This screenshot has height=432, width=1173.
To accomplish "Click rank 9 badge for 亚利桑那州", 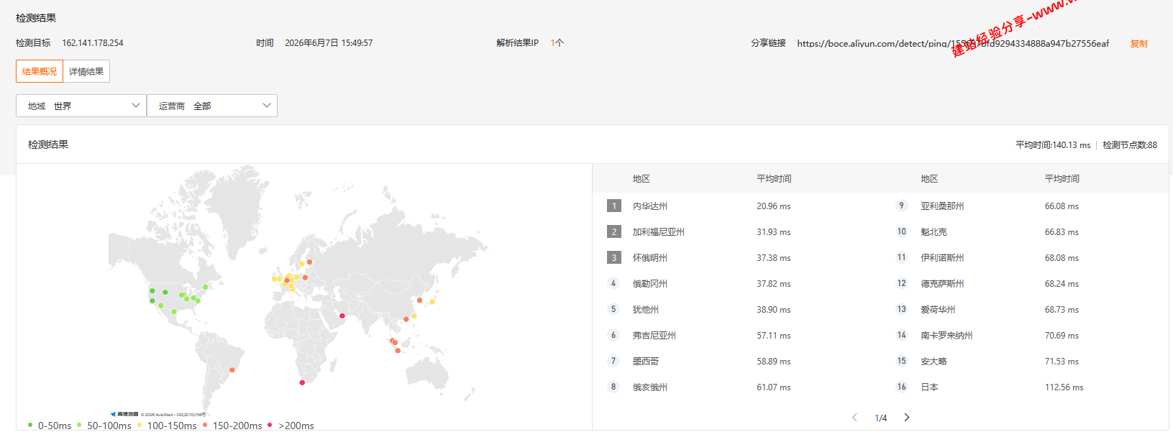I will coord(902,206).
